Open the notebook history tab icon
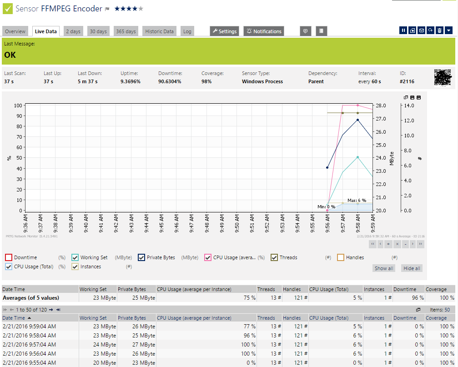 point(321,31)
